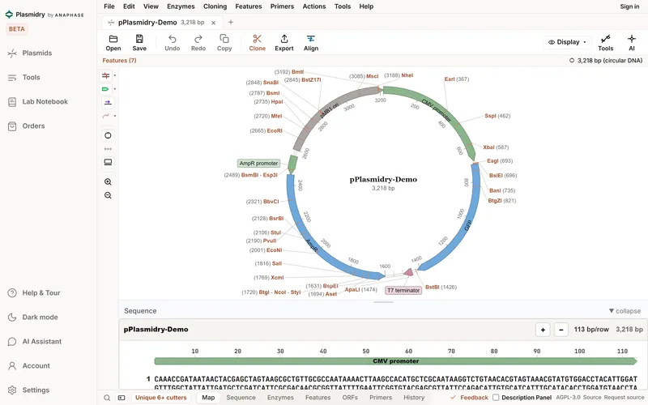Zoom in on the plasmid map
648x405 pixels.
pos(108,181)
